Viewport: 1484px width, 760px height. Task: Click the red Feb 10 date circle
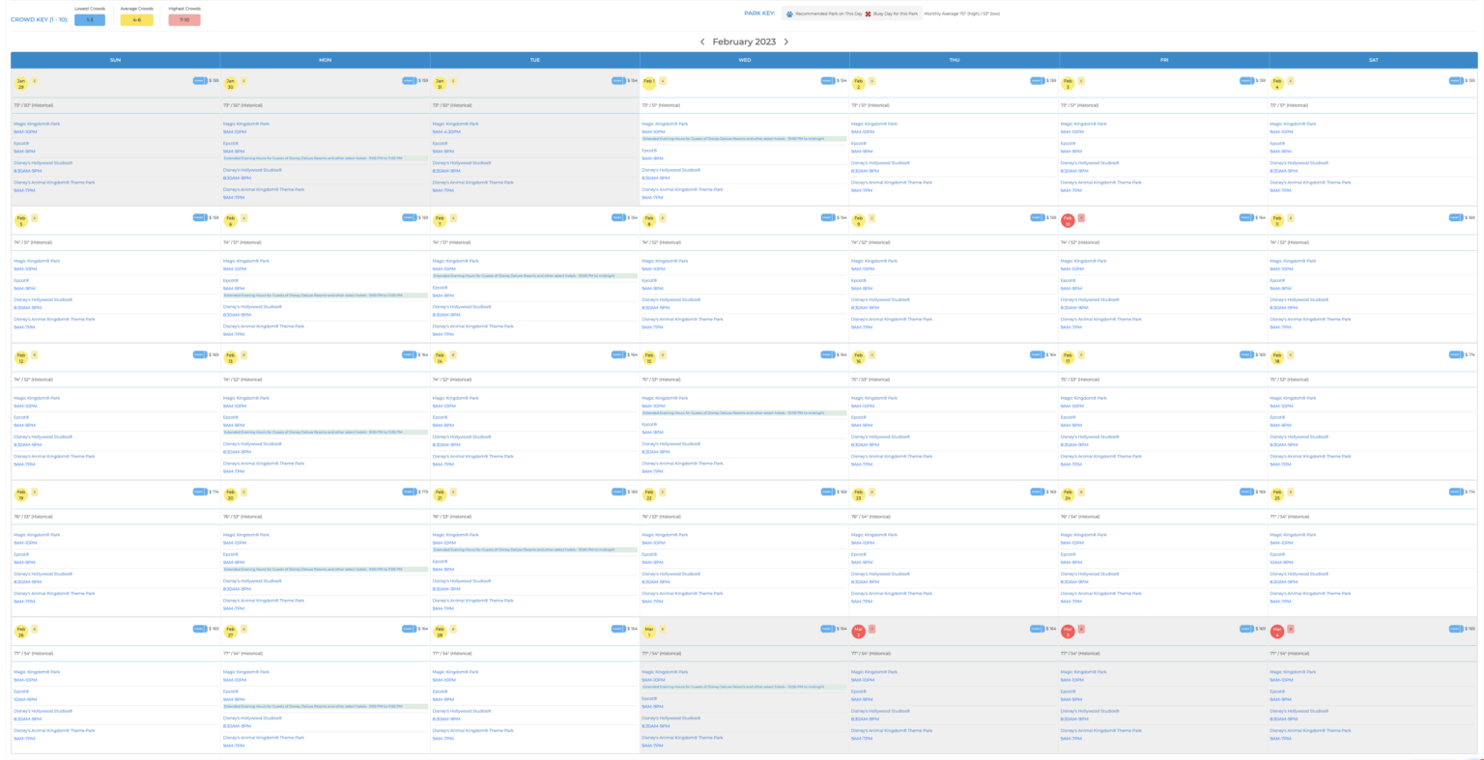1068,219
